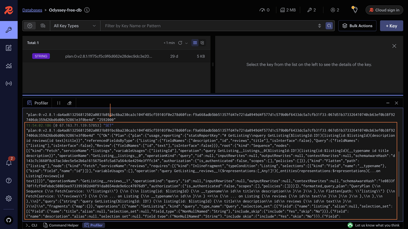The width and height of the screenshot is (408, 229).
Task: Open notifications bell with 2 badge
Action: [x=8, y=162]
